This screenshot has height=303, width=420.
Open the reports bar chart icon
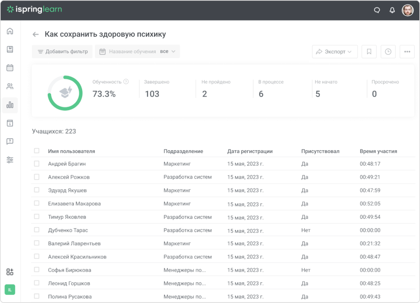pyautogui.click(x=10, y=105)
